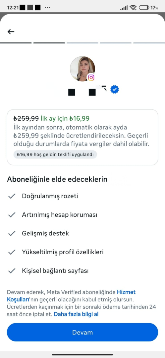Viewport: 165px width, 358px height.
Task: Open Daha fazla bilgi al link
Action: [x=76, y=314]
